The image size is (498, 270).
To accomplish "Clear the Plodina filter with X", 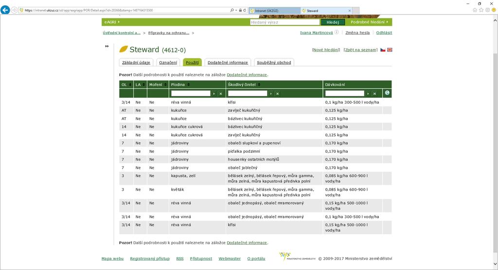I will tap(221, 94).
